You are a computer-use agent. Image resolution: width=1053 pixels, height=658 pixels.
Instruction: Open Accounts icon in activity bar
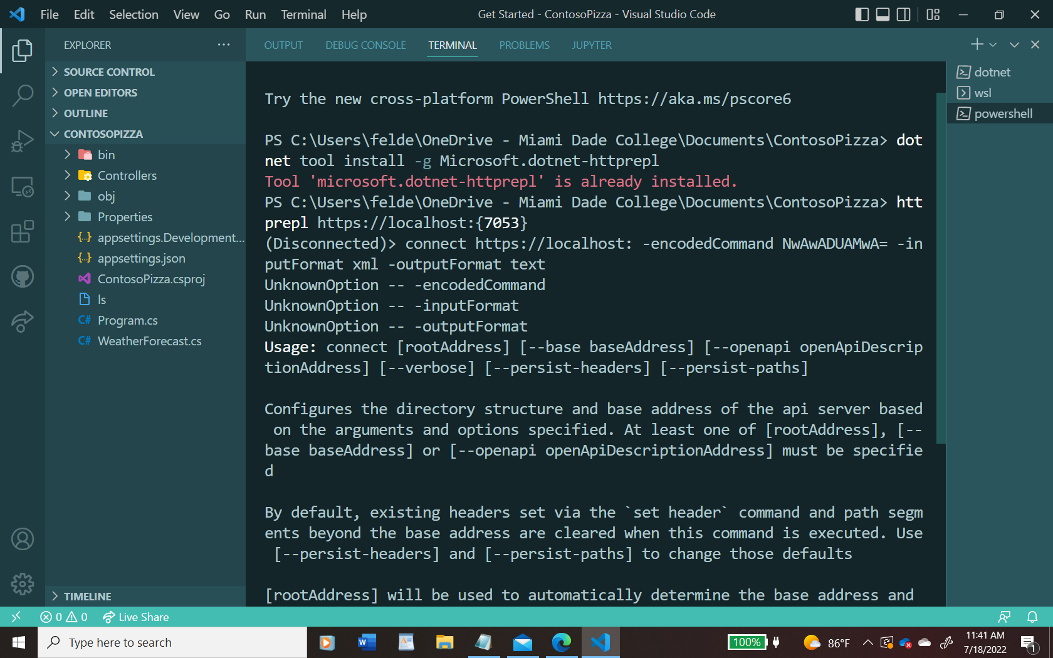22,539
